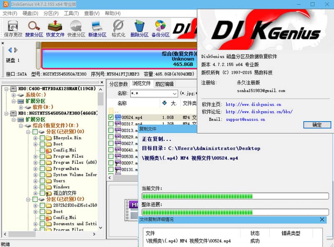Click the 删除分区 delete partition icon

click(x=139, y=28)
